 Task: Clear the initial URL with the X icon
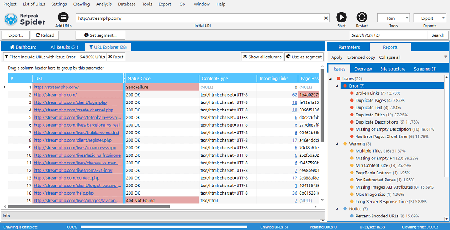(x=326, y=18)
